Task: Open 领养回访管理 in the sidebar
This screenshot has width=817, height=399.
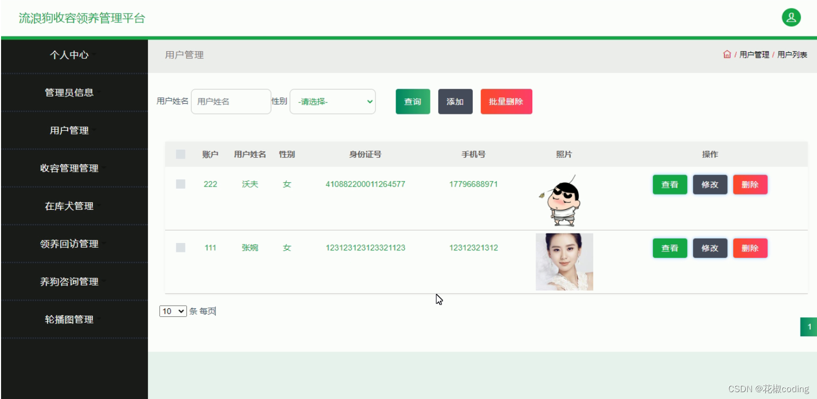Action: [69, 244]
